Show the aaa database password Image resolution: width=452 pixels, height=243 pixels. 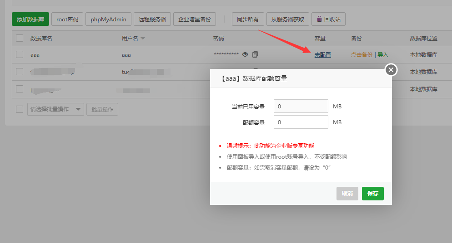(245, 54)
